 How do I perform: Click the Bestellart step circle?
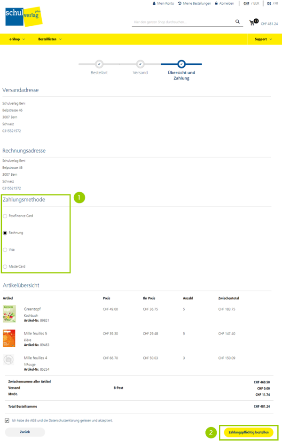(99, 64)
